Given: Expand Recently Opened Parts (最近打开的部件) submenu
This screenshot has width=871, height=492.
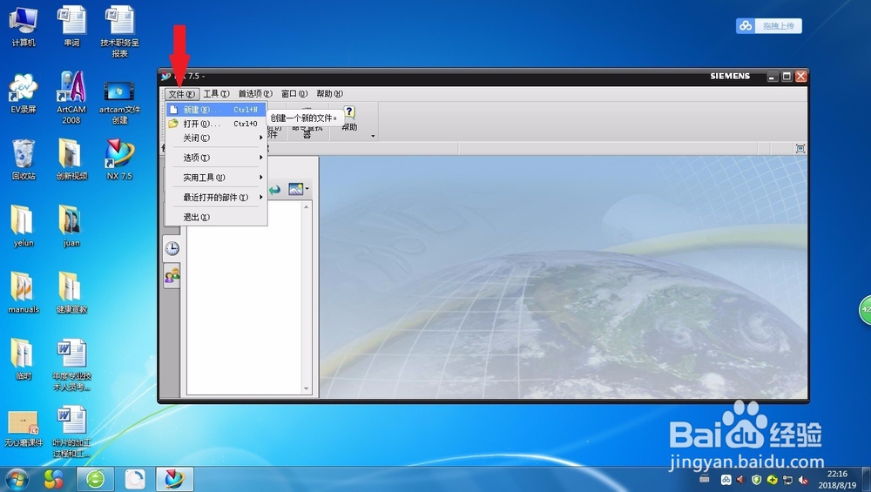Looking at the screenshot, I should tap(216, 197).
